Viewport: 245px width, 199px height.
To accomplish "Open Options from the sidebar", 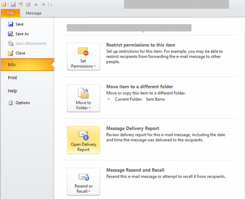I will [x=23, y=103].
